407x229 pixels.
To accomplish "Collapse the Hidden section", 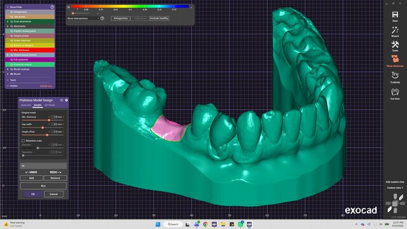I will 8,86.
